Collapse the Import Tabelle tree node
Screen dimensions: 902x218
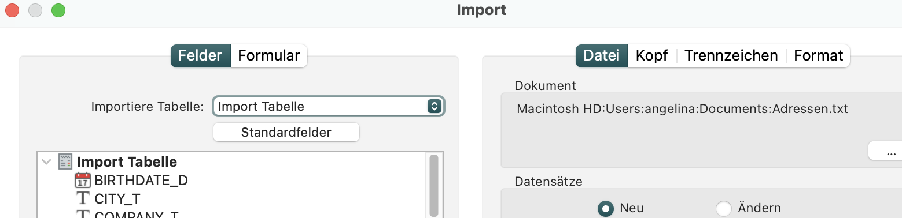tap(46, 162)
